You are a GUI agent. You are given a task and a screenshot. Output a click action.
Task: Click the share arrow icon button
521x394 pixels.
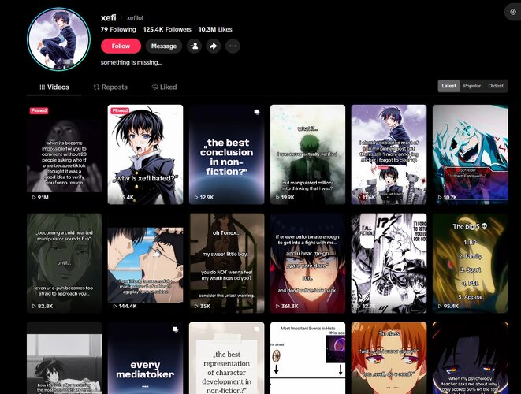214,46
